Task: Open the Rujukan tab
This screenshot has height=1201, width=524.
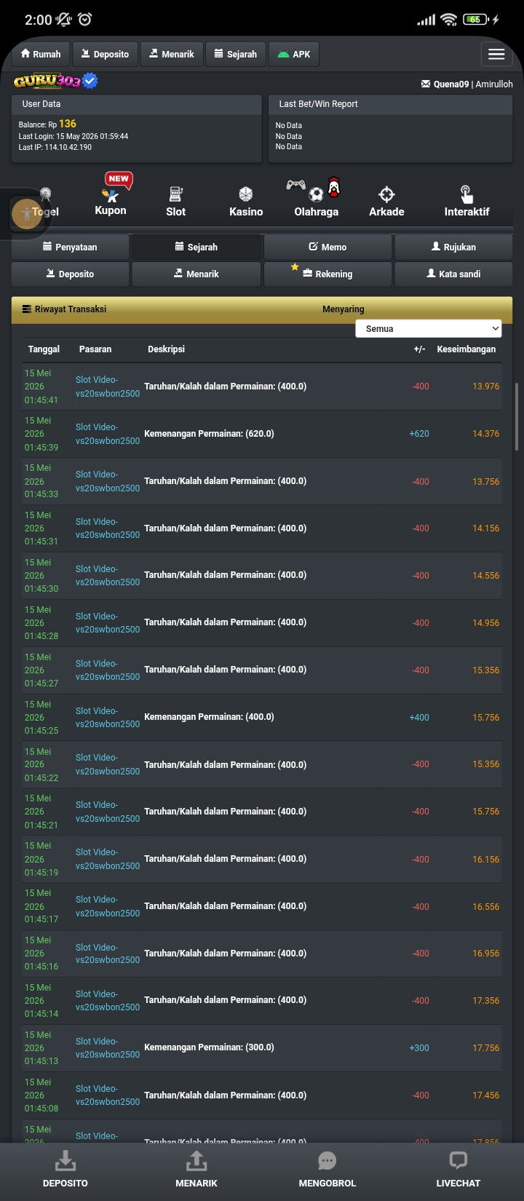Action: (x=453, y=247)
